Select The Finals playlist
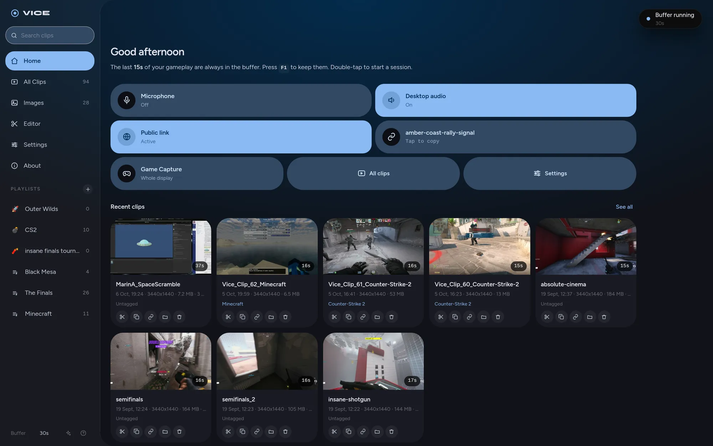This screenshot has height=446, width=713. tap(50, 293)
